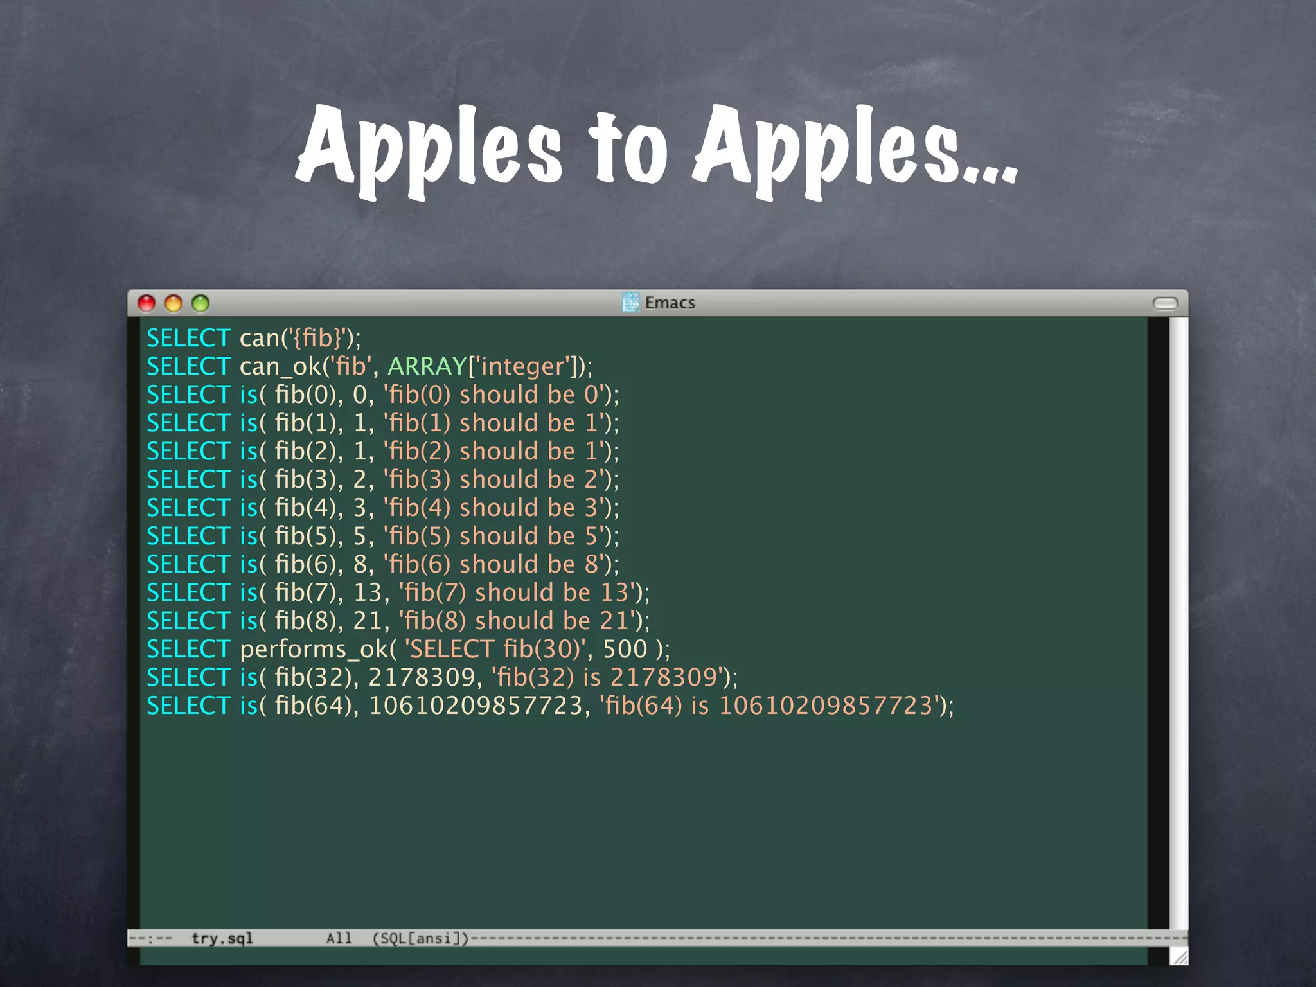Image resolution: width=1316 pixels, height=987 pixels.
Task: Click the performs_ok function name
Action: [314, 649]
